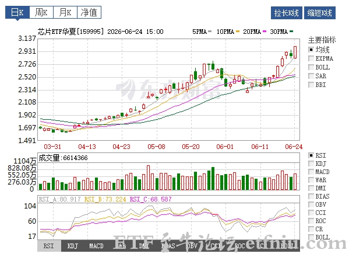Click the chart title 芯片ETF华夏[159995]
The height and width of the screenshot is (257, 349).
tap(70, 32)
